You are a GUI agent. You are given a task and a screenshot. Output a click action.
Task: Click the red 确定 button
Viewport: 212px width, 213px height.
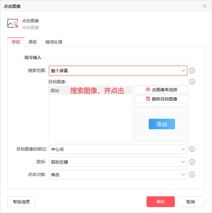[x=160, y=202]
